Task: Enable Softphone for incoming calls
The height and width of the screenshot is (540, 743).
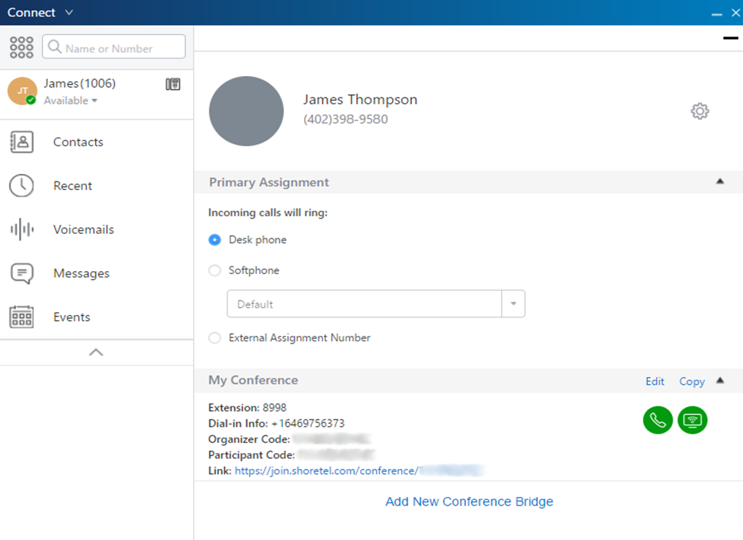Action: pos(214,270)
